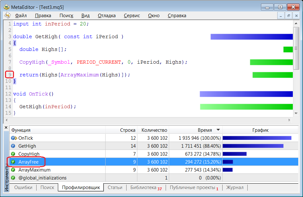Image resolution: width=303 pixels, height=197 pixels.
Task: Click the GetHigh graph bar in profiler
Action: (253, 146)
